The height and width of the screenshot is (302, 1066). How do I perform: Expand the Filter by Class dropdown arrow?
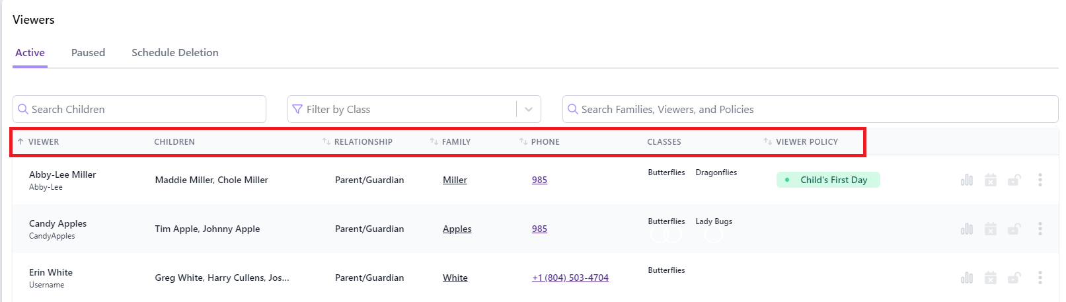(529, 109)
